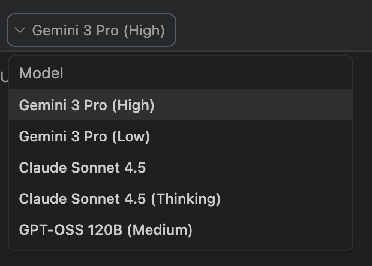Choose the Gemini 3 Pro (Low) model

point(85,137)
